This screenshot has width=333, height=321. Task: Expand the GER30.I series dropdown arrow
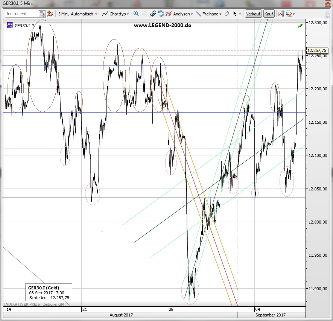coord(33,25)
